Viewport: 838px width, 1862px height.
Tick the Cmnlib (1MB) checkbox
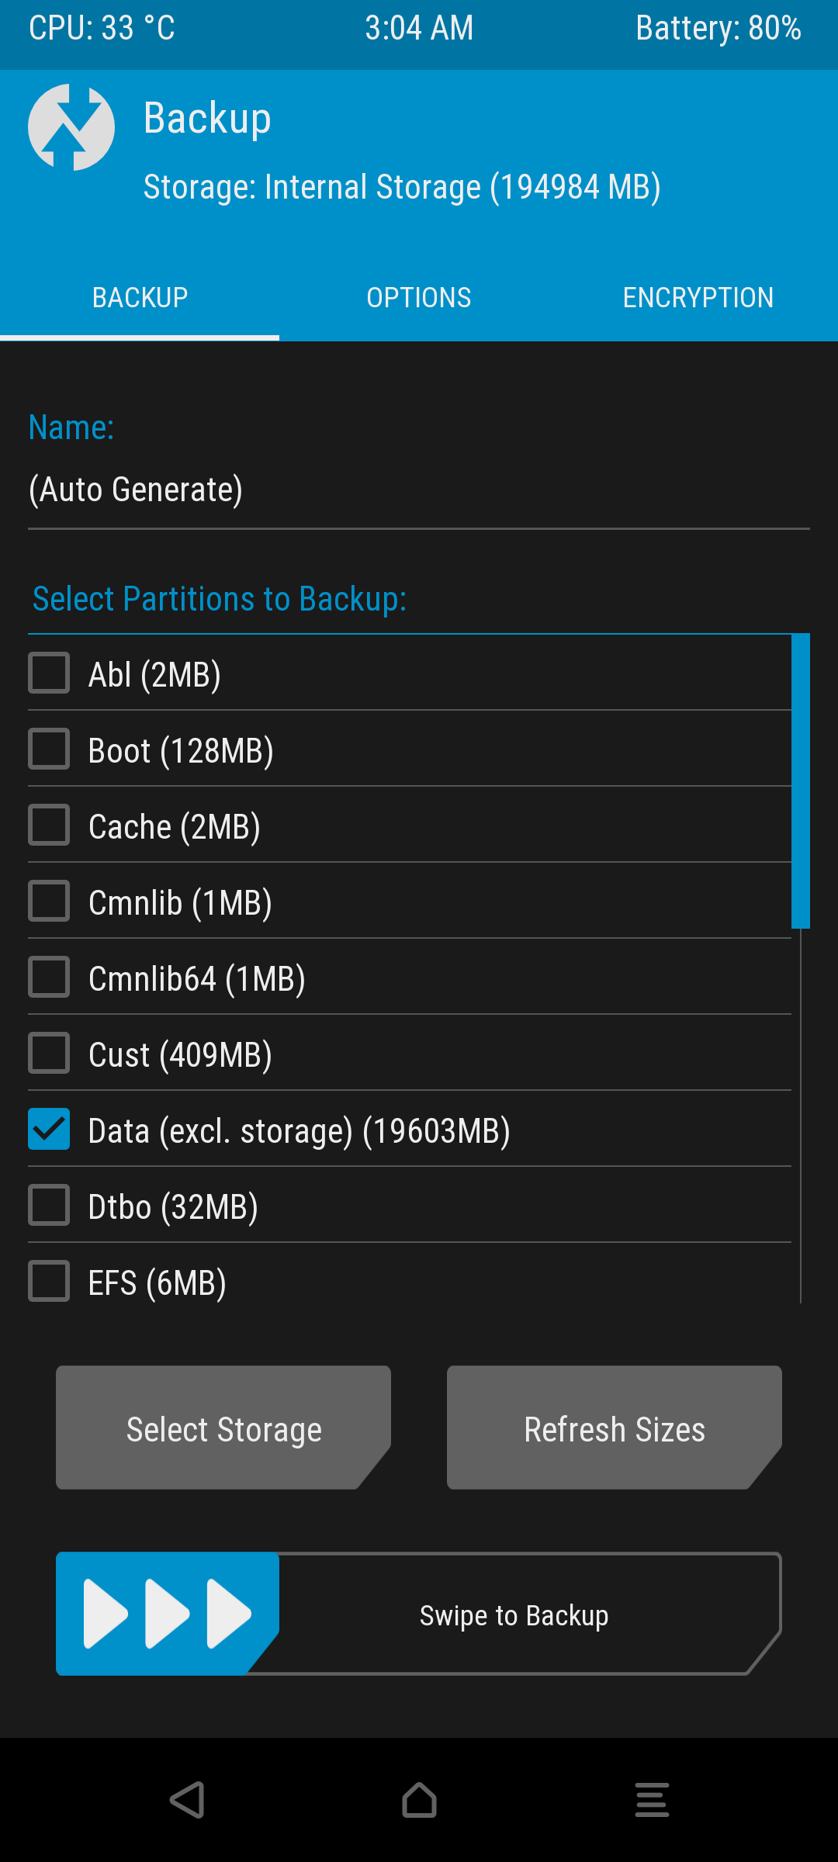click(49, 901)
